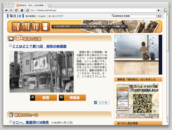Open the ソニー、家庭用VTR発売 news link

[31, 122]
